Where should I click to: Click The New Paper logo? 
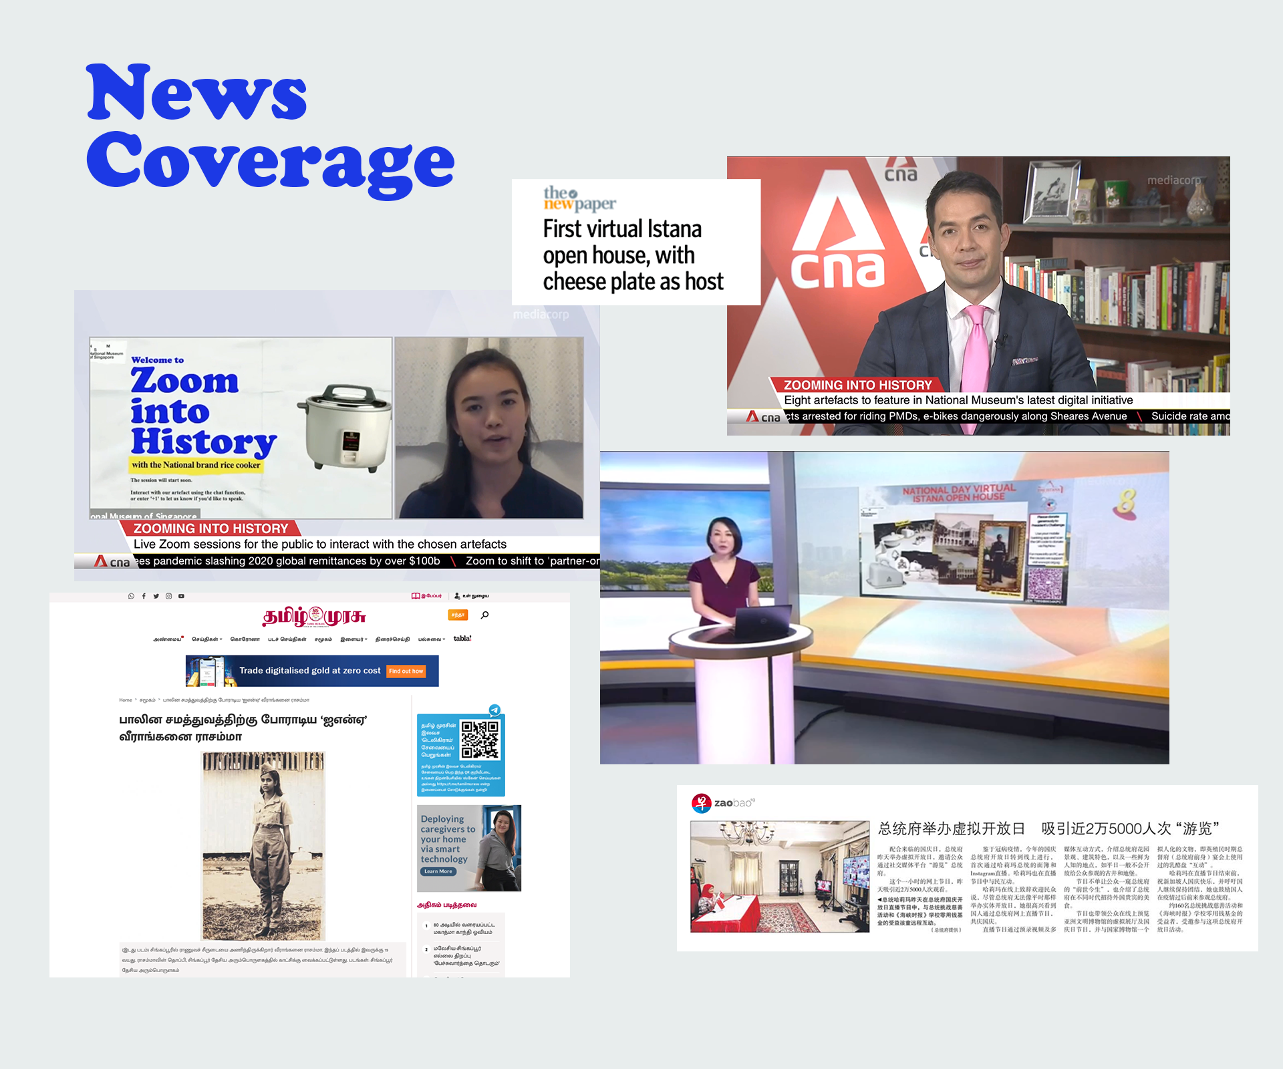click(x=579, y=198)
